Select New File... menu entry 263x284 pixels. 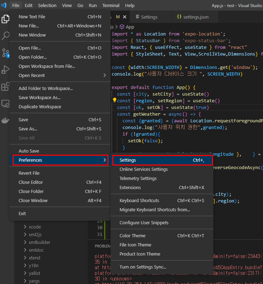60,26
